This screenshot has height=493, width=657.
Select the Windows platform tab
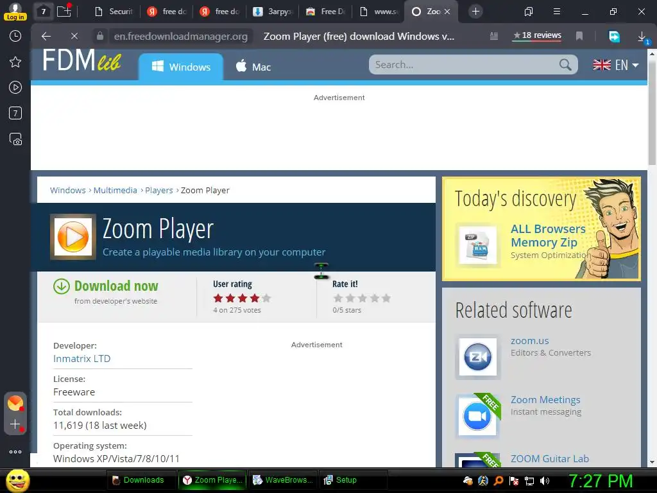coord(181,67)
